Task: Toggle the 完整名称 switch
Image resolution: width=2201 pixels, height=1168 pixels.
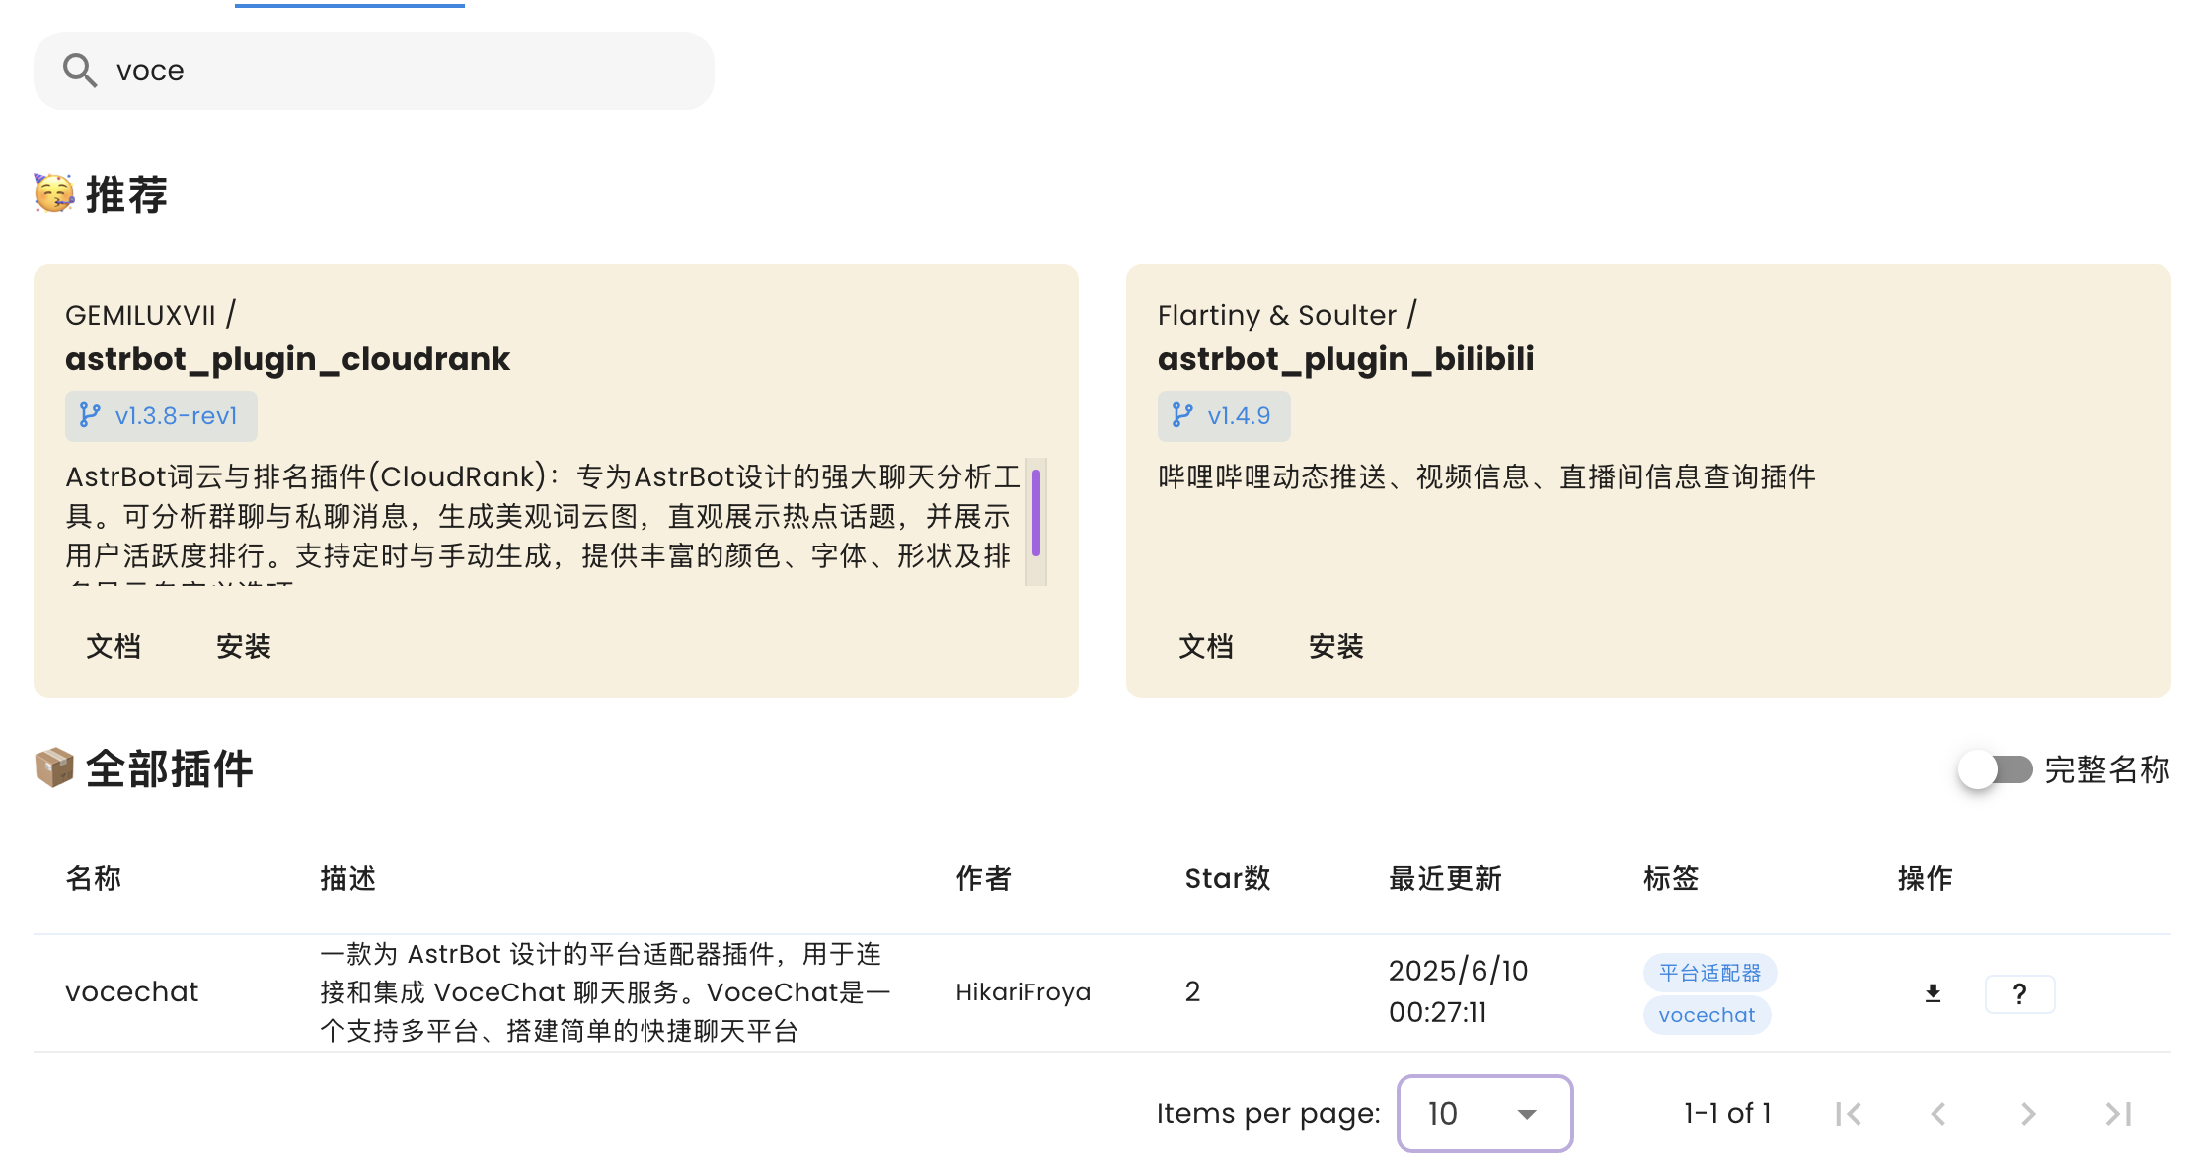Action: pyautogui.click(x=1996, y=769)
